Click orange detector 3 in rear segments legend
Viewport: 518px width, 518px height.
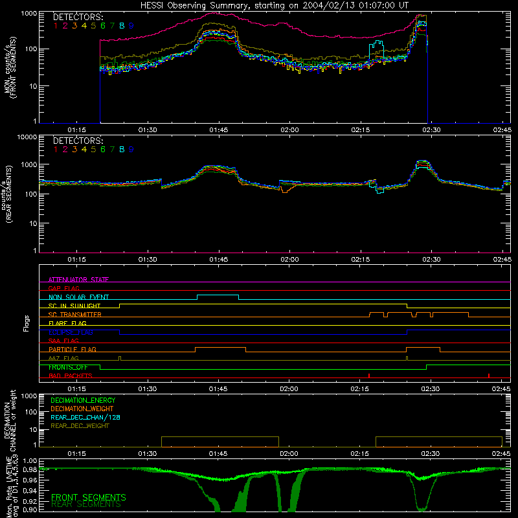click(74, 150)
